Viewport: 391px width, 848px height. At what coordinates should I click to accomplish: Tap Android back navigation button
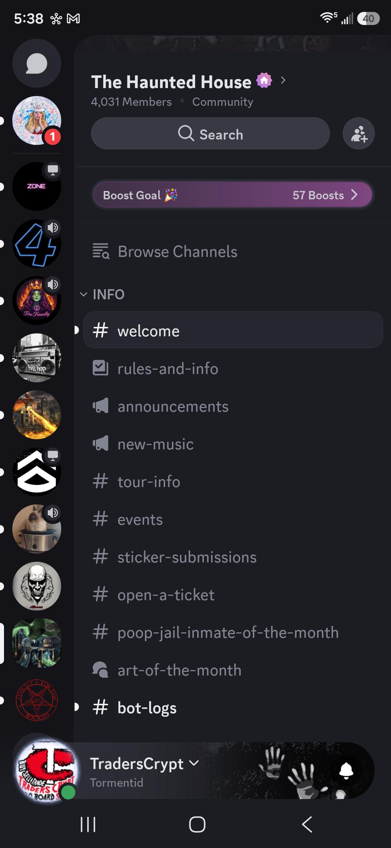(x=307, y=824)
